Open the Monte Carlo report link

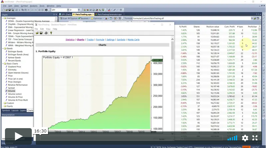click(x=133, y=40)
